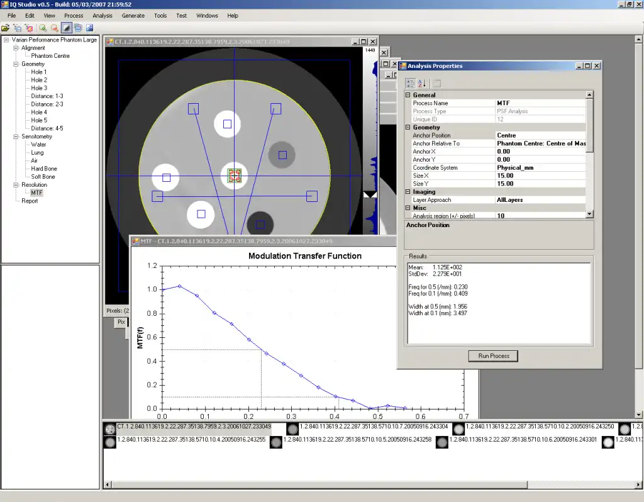This screenshot has height=502, width=644.
Task: Click the Analysis Properties window title icon
Action: click(x=403, y=65)
